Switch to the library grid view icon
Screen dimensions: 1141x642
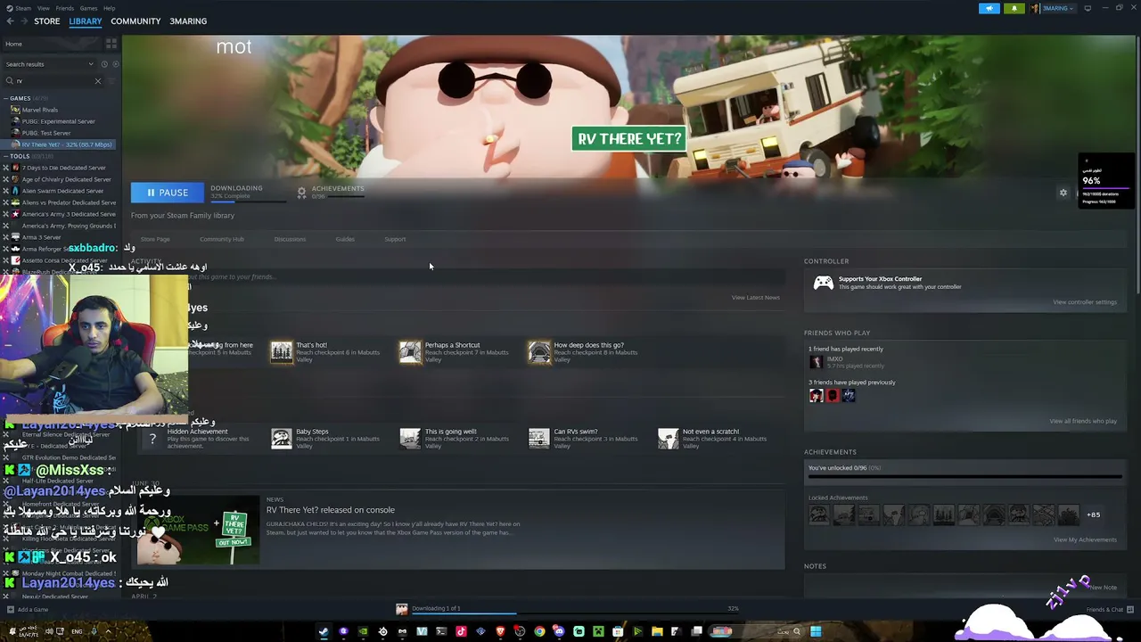(x=111, y=44)
